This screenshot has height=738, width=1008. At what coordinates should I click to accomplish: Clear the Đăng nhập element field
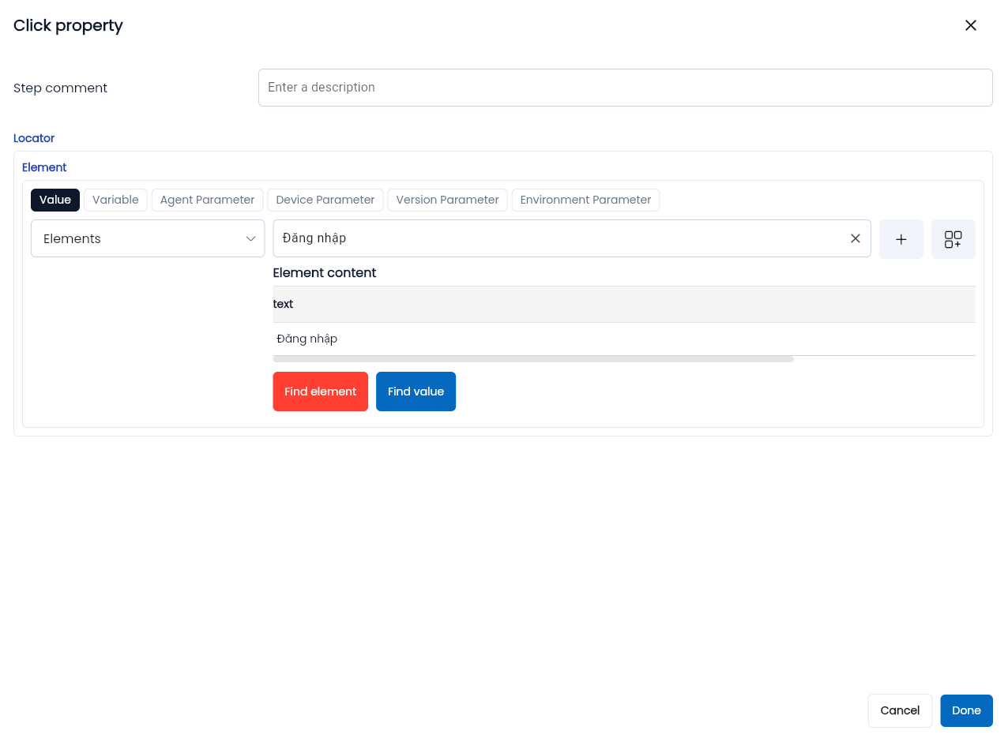click(855, 238)
